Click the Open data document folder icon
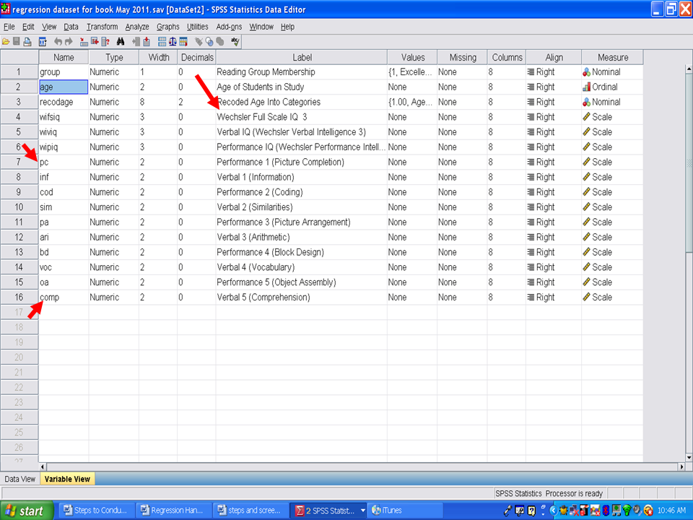The width and height of the screenshot is (693, 520). 6,42
